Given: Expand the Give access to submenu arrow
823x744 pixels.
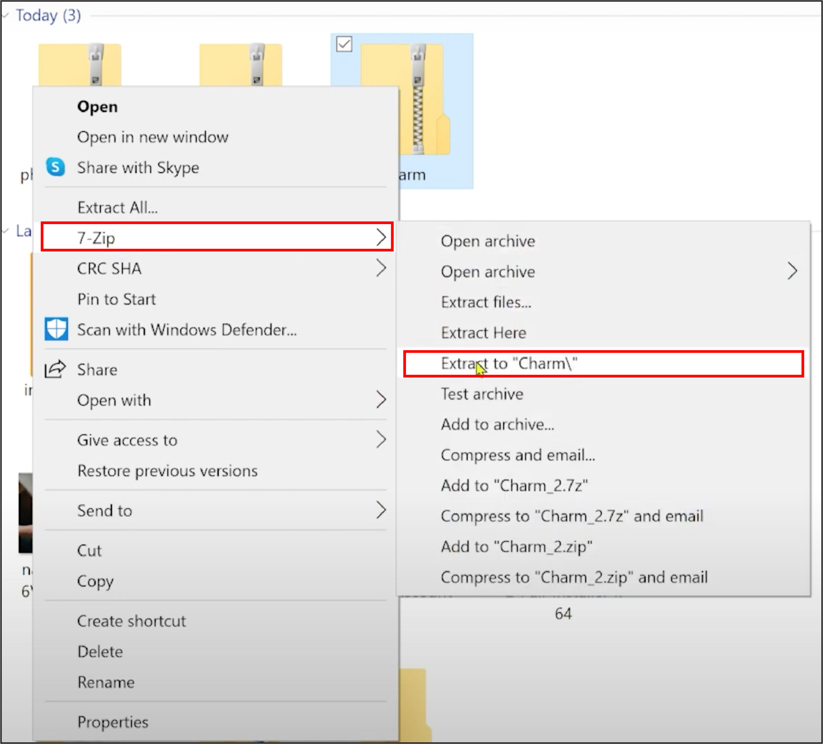Looking at the screenshot, I should (x=381, y=440).
